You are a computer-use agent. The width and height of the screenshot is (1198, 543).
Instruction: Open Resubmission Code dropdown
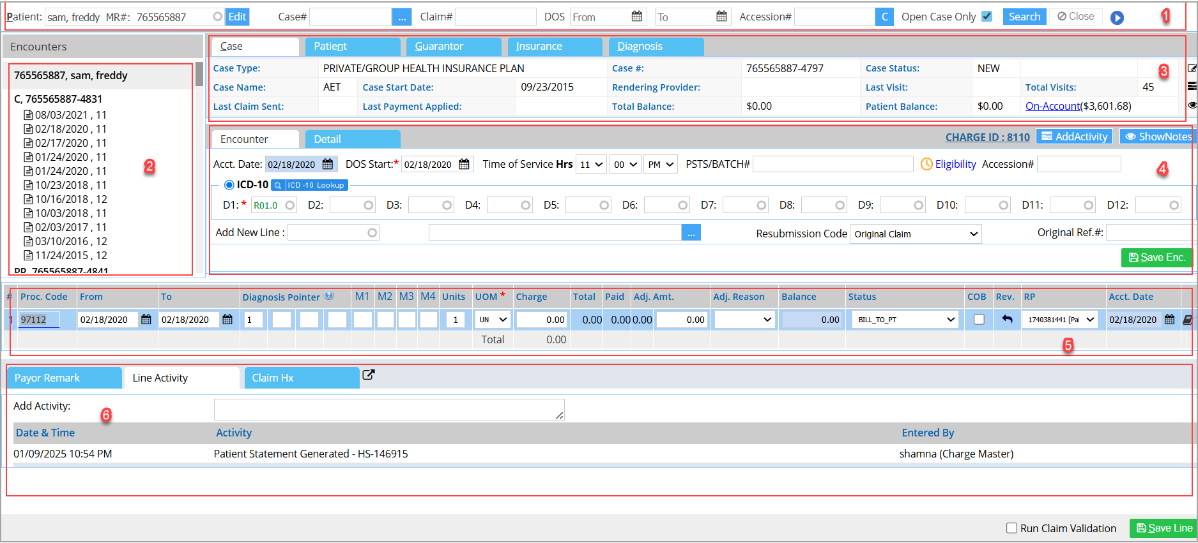coord(916,234)
